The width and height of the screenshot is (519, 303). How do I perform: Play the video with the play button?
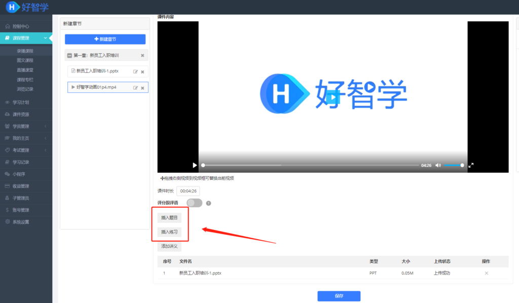pos(195,165)
